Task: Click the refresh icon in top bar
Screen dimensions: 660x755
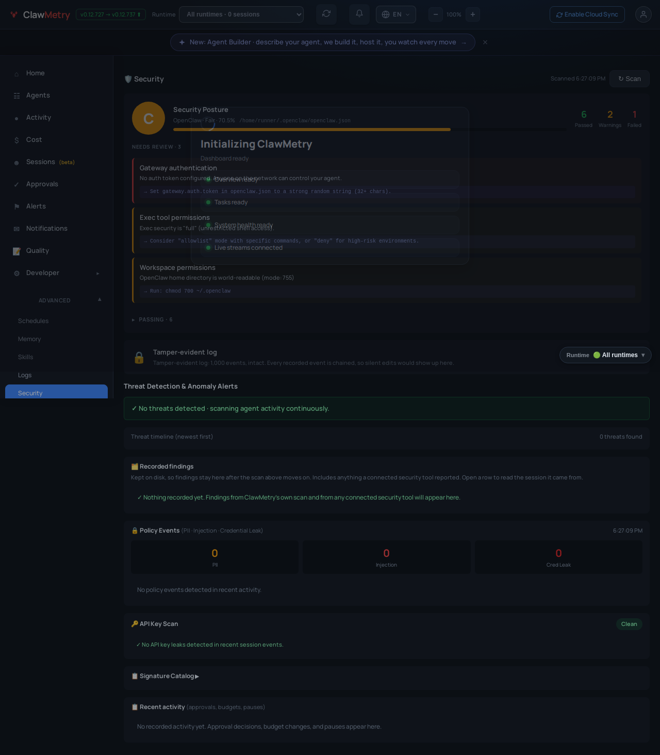Action: pos(326,14)
